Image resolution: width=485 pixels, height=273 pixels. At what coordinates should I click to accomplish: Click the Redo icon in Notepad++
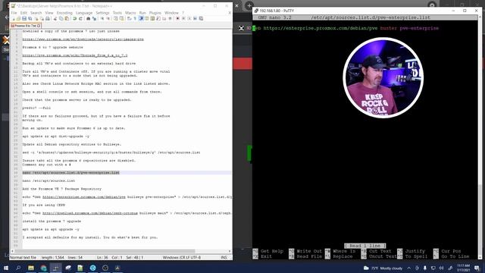pos(80,18)
